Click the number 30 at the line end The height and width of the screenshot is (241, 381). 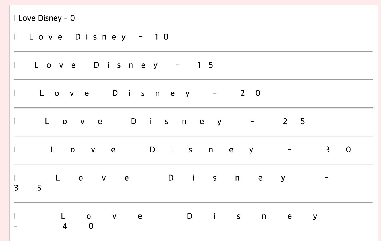(338, 150)
